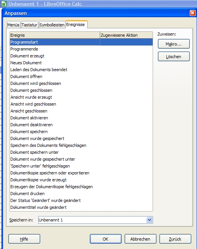197x249 pixels.
Task: Click the Abbrechen button
Action: tap(140, 239)
